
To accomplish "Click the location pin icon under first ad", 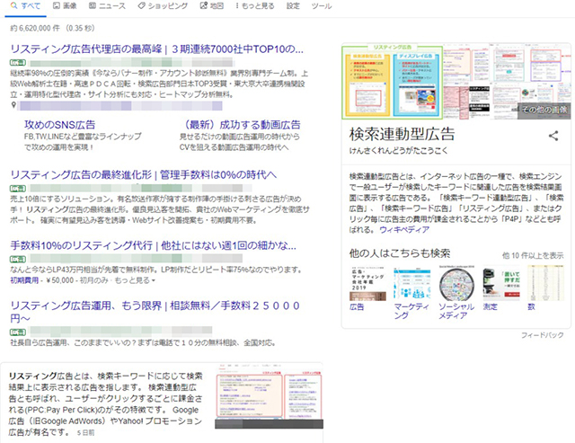I will (14, 105).
